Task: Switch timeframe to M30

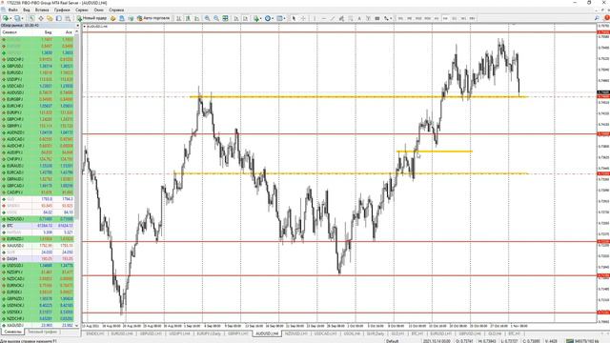Action: tap(428, 18)
